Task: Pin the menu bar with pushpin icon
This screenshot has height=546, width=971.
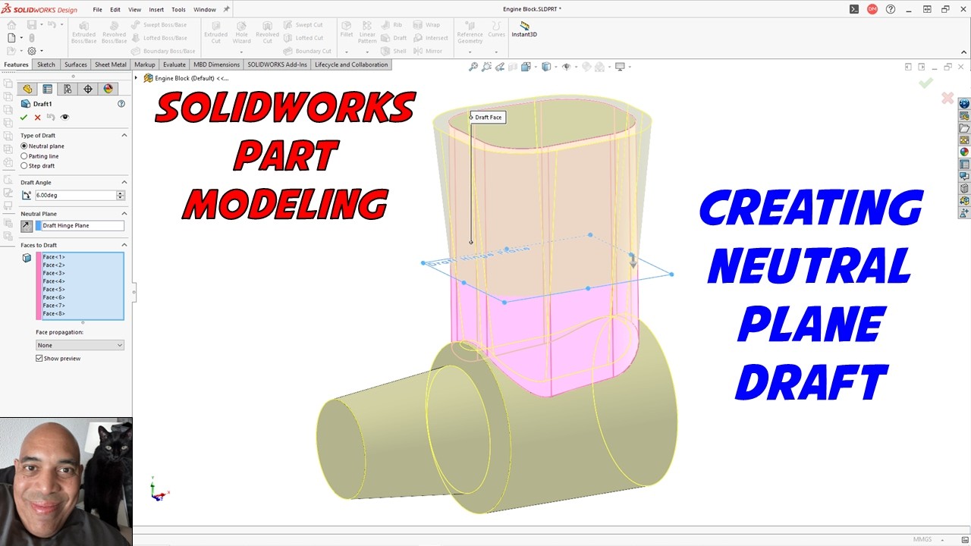Action: 226,10
